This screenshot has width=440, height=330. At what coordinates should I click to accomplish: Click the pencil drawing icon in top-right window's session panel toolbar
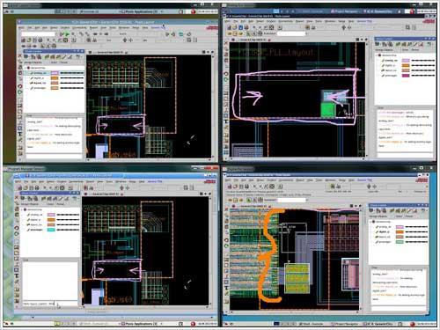415,44
